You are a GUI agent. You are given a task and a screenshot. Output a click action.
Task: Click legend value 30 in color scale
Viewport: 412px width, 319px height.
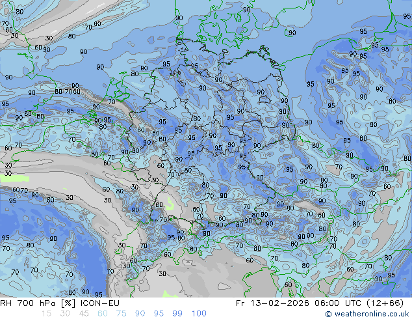65,314
